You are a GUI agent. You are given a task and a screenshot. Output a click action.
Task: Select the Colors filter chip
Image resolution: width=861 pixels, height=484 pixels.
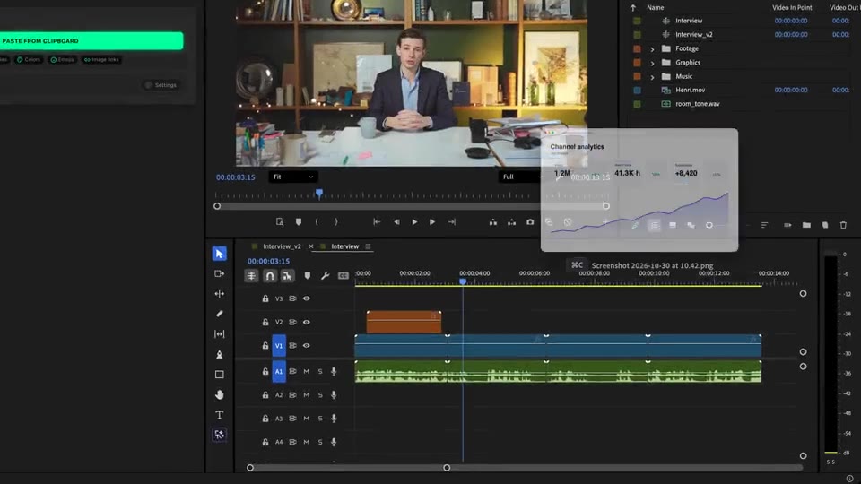coord(29,59)
